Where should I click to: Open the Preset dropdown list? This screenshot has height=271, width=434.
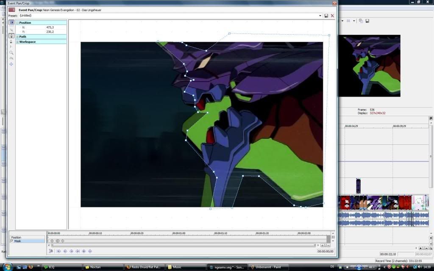320,16
